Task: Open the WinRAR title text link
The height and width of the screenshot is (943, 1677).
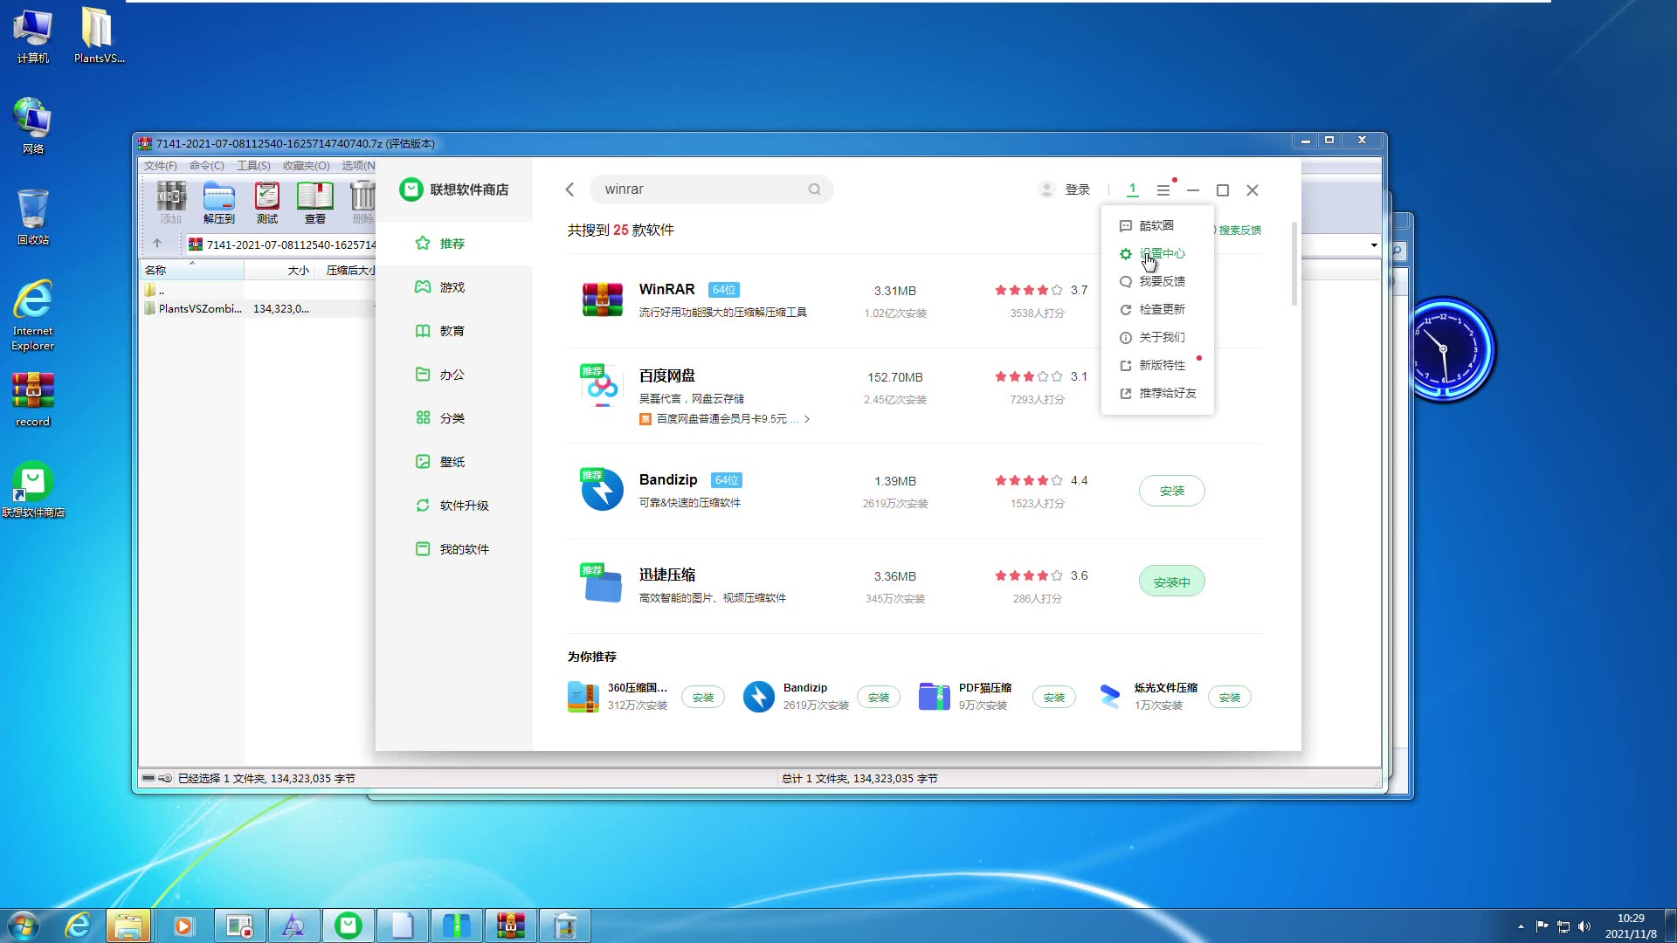Action: (666, 289)
